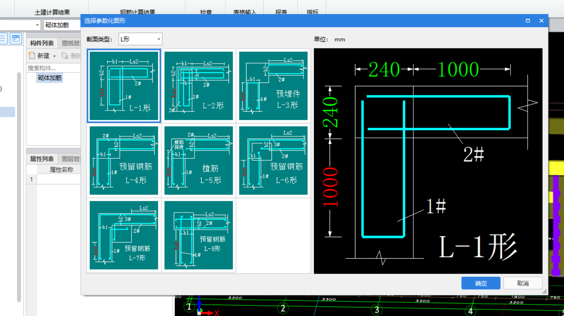Select the L-1形 section thumbnail
The image size is (564, 316).
(124, 86)
